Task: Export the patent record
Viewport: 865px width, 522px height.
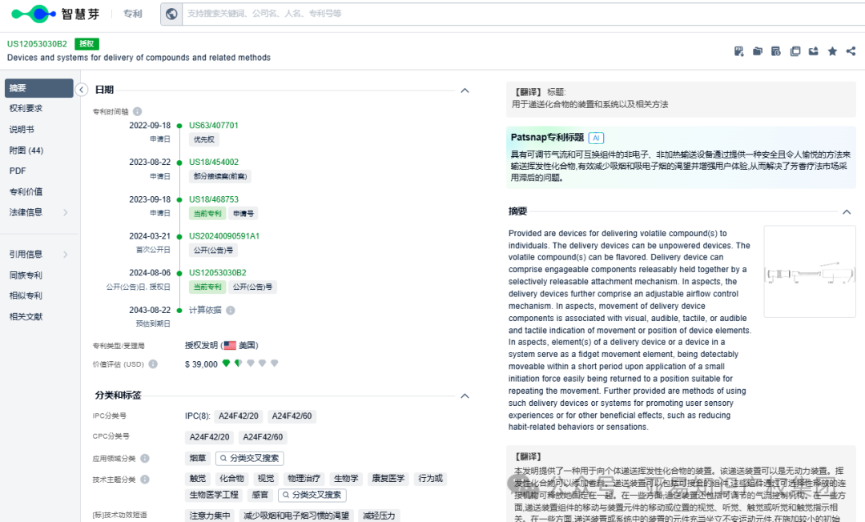Action: click(813, 50)
